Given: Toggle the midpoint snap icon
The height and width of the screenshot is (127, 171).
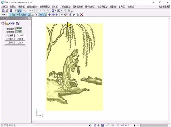Looking at the screenshot, I should click(x=14, y=15).
